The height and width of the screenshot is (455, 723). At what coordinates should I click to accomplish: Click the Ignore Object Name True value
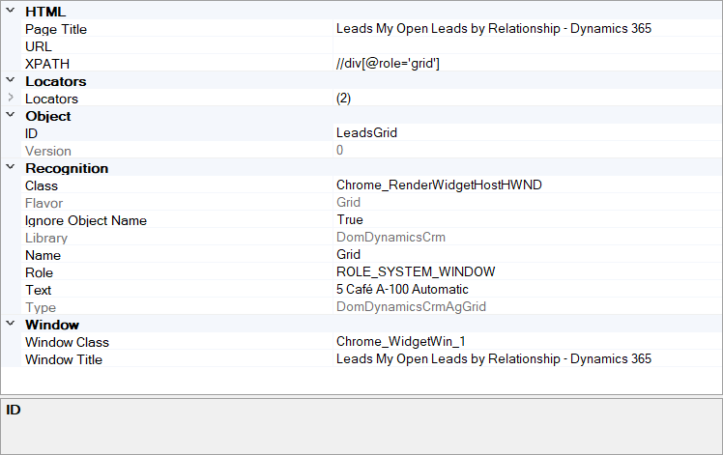350,220
